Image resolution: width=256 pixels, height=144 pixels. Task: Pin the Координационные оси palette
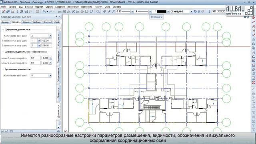pos(56,16)
